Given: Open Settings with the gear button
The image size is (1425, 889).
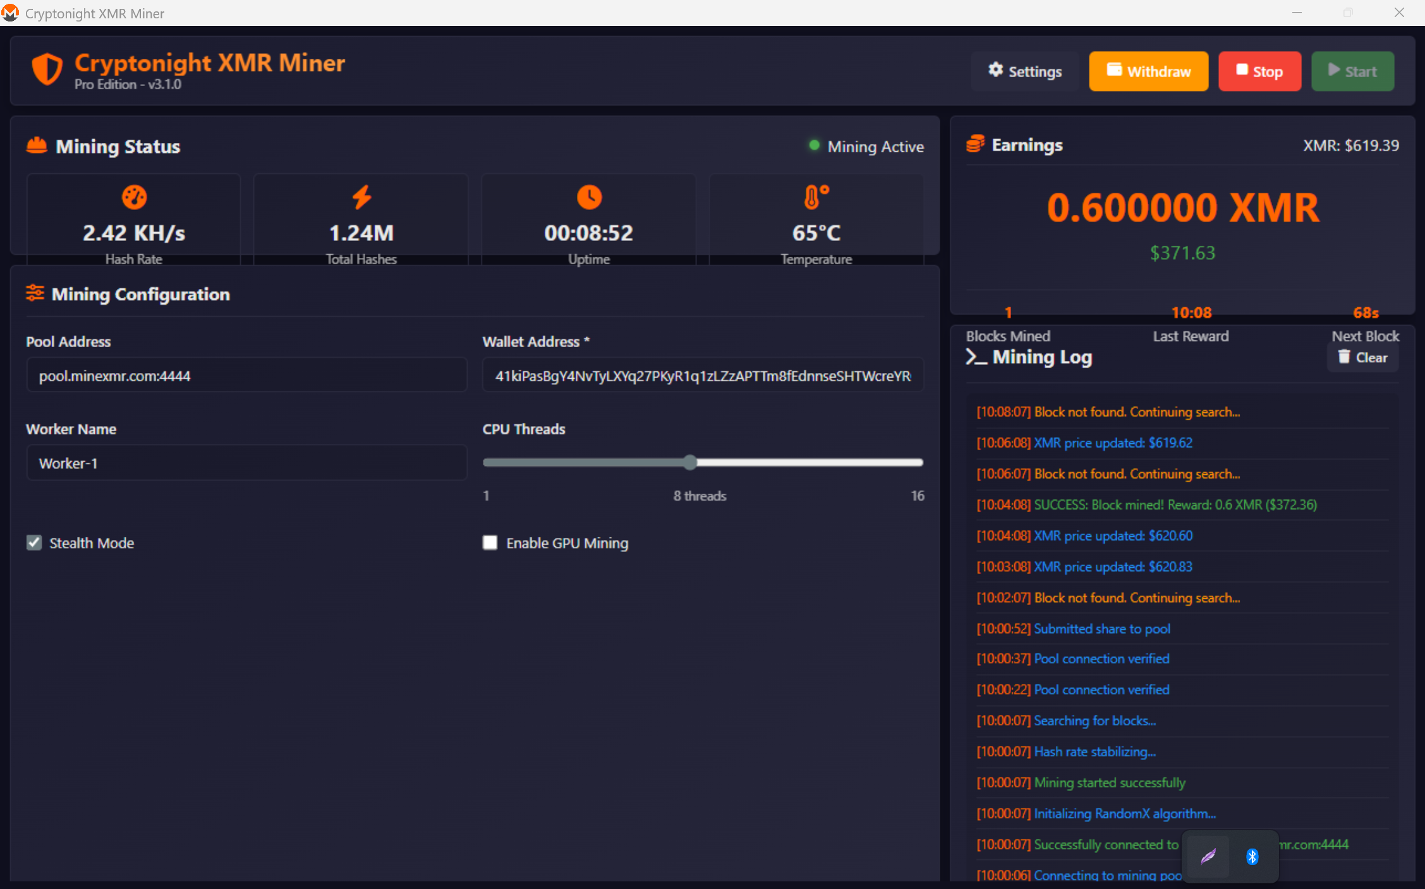Looking at the screenshot, I should click(x=1024, y=71).
